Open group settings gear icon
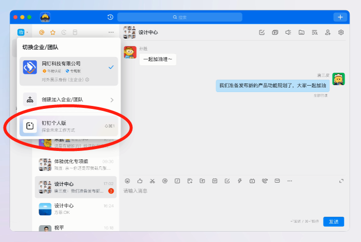This screenshot has height=242, width=361. click(341, 32)
